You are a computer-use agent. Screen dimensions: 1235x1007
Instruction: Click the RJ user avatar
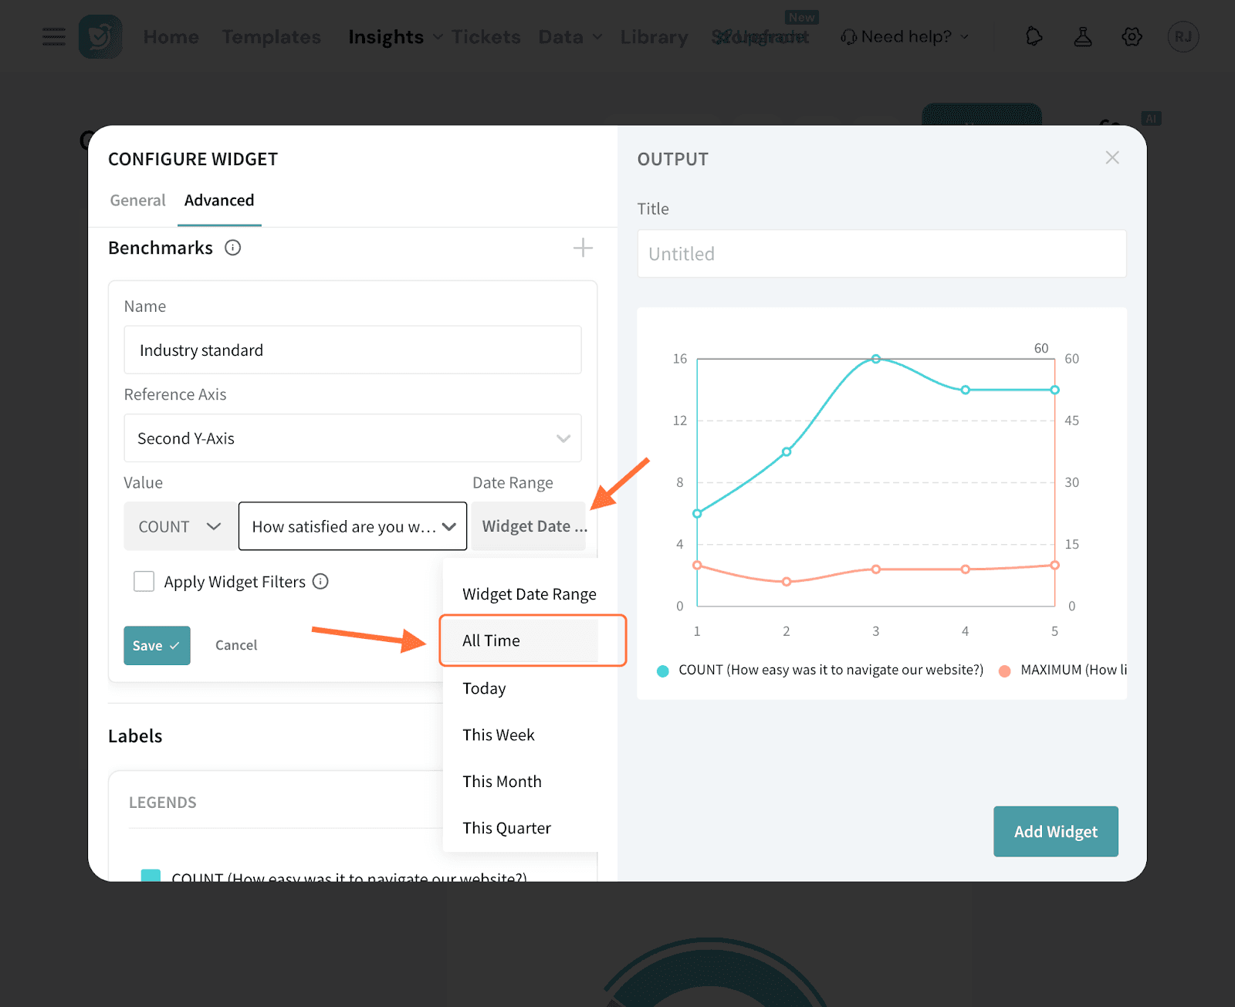click(1183, 36)
